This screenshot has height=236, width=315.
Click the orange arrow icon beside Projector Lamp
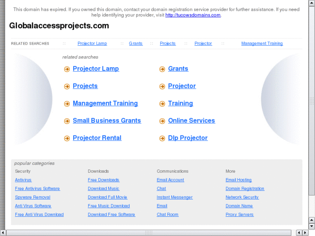click(67, 69)
